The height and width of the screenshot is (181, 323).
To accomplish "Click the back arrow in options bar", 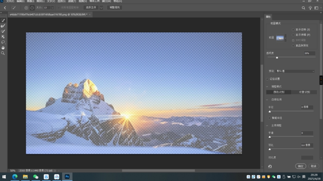I will pyautogui.click(x=5, y=8).
